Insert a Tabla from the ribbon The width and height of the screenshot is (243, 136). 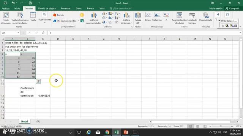pyautogui.click(x=33, y=17)
